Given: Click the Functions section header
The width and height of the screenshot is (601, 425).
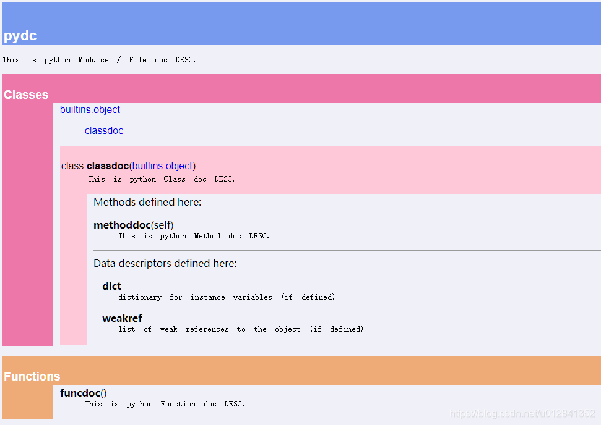Looking at the screenshot, I should tap(32, 376).
